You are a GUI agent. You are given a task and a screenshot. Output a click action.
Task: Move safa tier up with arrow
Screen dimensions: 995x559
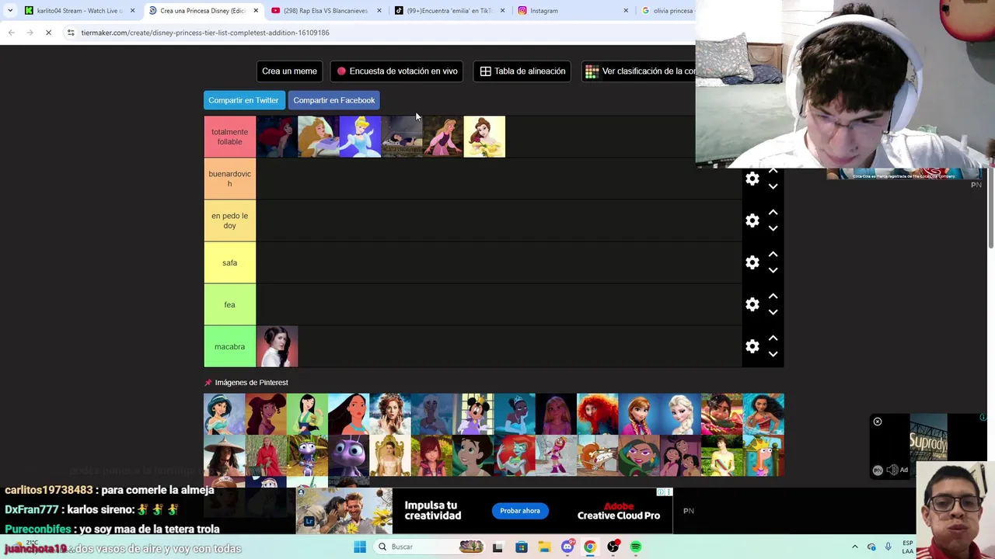point(773,254)
